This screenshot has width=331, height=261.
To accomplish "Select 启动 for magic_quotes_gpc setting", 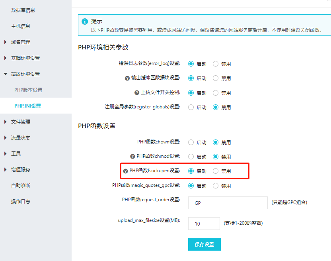I will coord(191,186).
